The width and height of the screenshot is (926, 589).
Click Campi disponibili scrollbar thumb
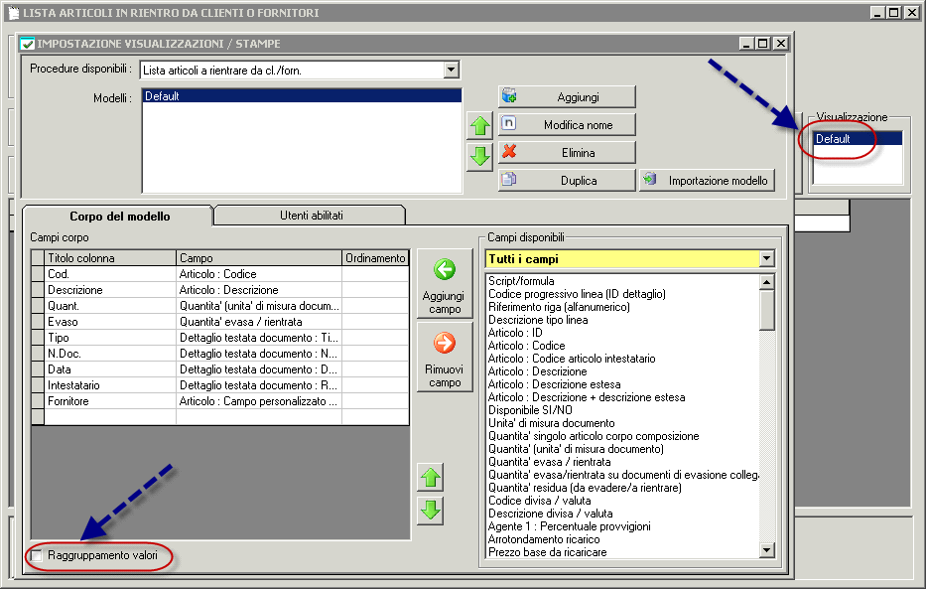(766, 310)
